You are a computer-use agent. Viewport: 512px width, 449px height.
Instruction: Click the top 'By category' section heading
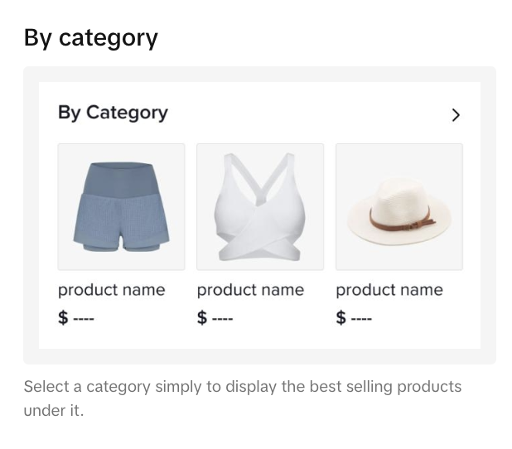90,38
